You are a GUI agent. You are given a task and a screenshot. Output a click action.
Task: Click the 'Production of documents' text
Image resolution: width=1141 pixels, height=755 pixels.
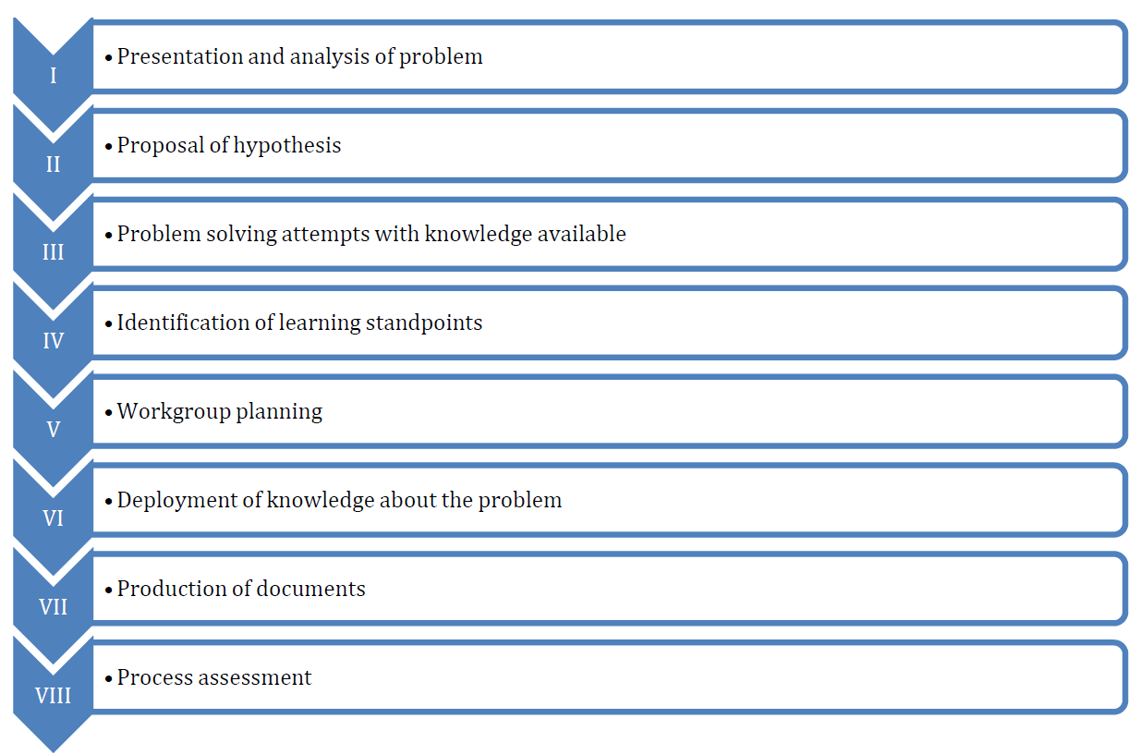pos(241,589)
